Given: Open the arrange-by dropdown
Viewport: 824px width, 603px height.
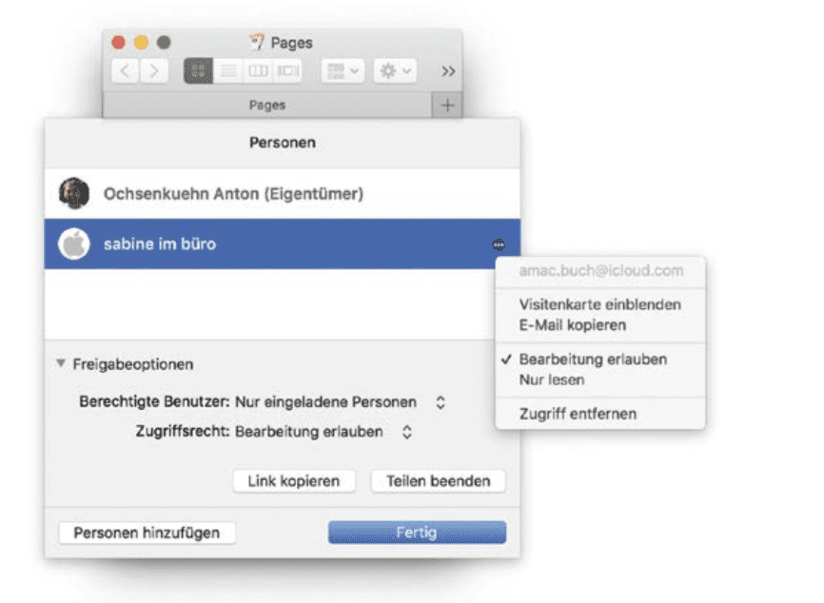Looking at the screenshot, I should point(343,71).
